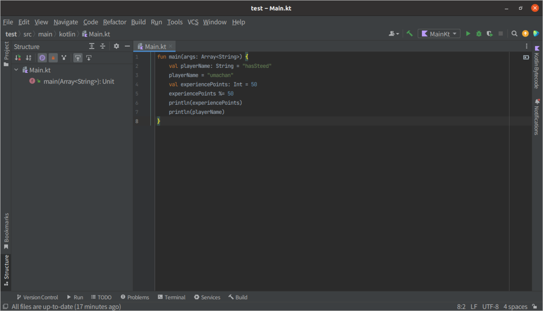Image resolution: width=543 pixels, height=311 pixels.
Task: Toggle tool window bars icon in status bar corner
Action: click(5, 306)
